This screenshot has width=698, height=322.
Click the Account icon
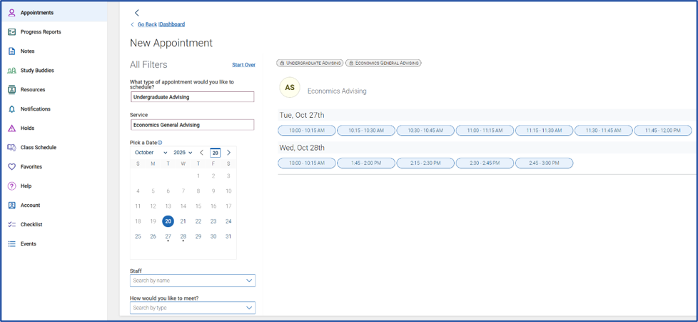[12, 206]
